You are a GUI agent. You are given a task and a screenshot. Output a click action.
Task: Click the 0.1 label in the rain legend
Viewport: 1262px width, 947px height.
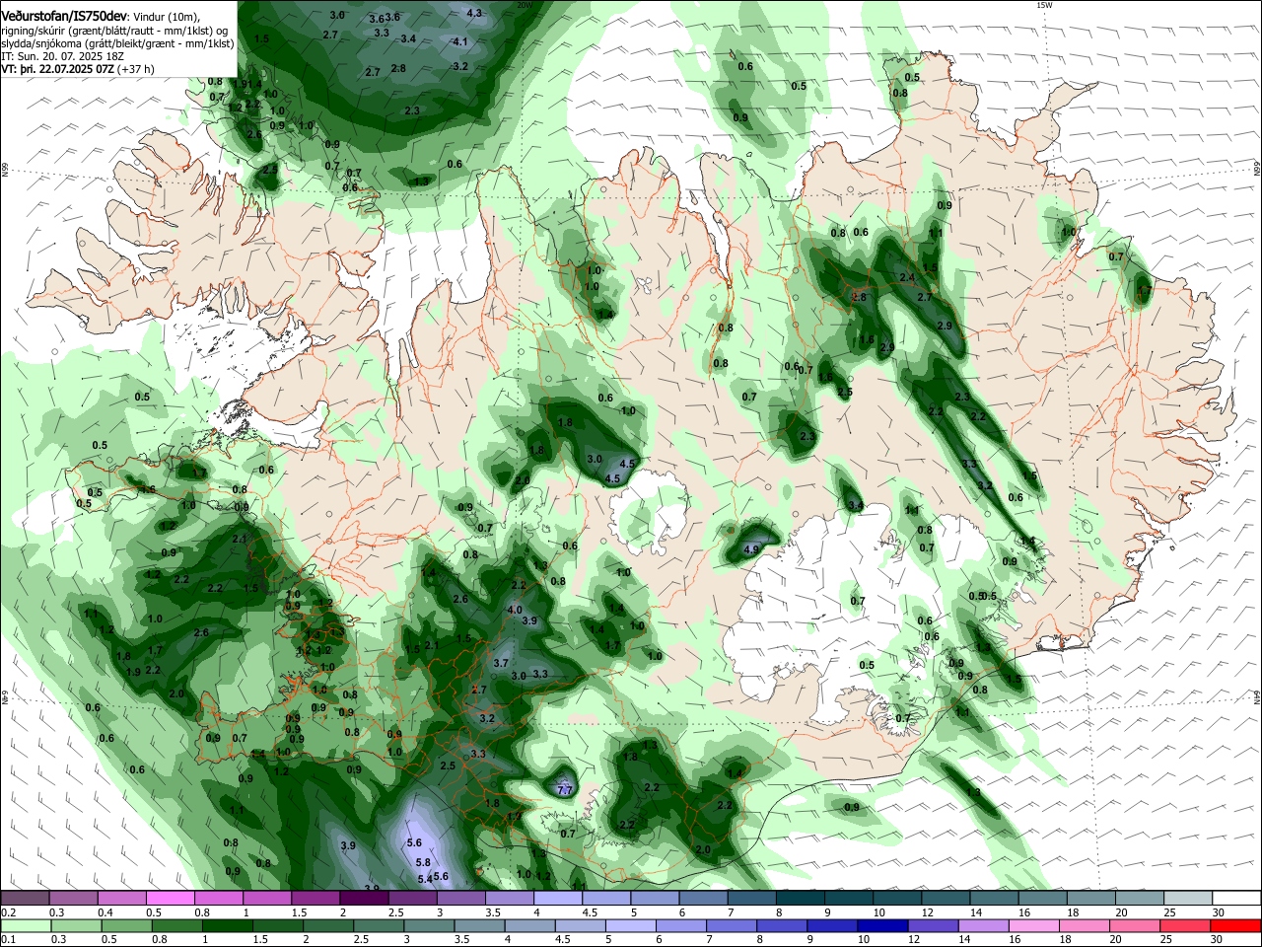pos(7,939)
